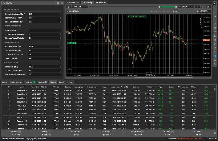218x141 pixels.
Task: Sort history by the Net column header
Action: click(206, 87)
